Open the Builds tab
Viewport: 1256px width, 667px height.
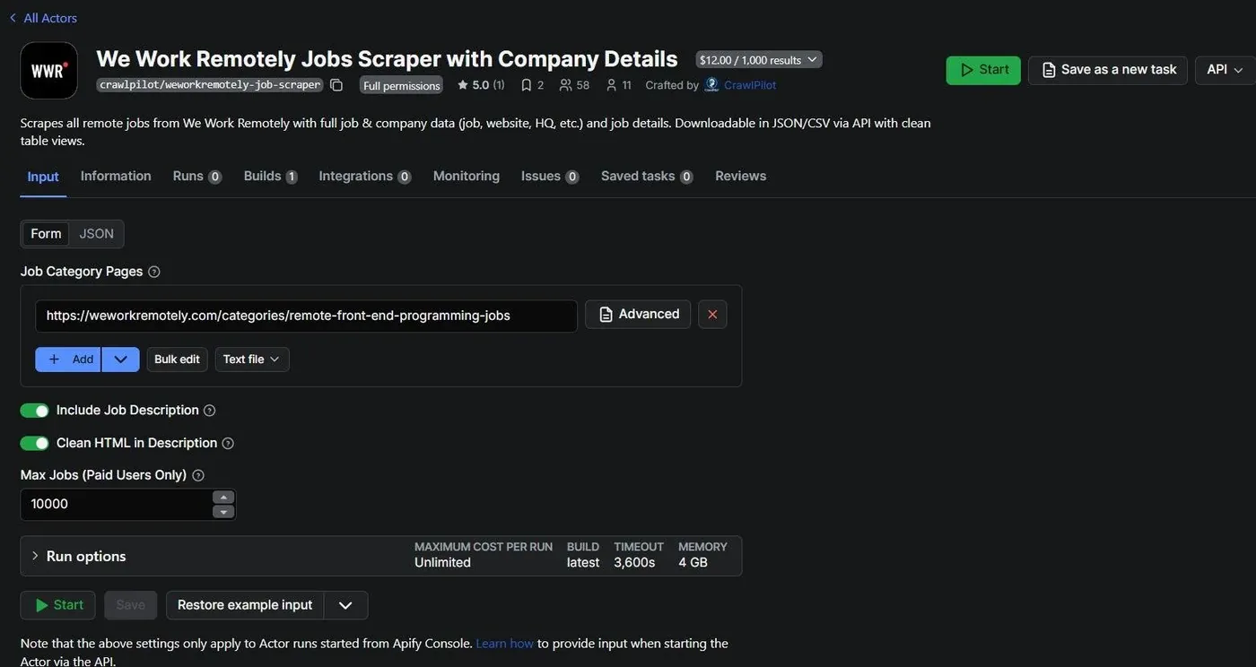click(x=270, y=177)
